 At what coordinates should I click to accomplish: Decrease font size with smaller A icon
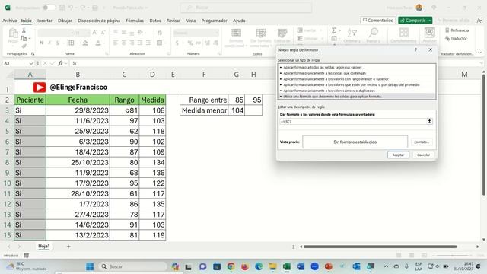[103, 32]
